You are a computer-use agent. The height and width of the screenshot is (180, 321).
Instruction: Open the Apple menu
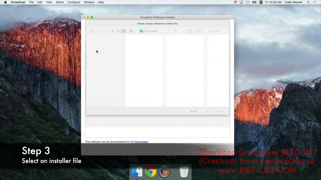pos(5,2)
